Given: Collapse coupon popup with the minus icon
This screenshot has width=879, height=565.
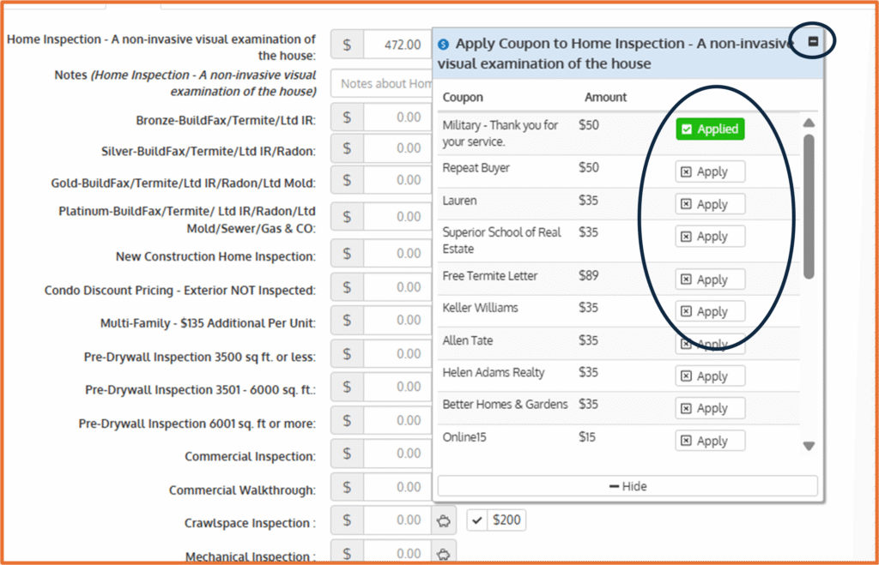Looking at the screenshot, I should 814,41.
